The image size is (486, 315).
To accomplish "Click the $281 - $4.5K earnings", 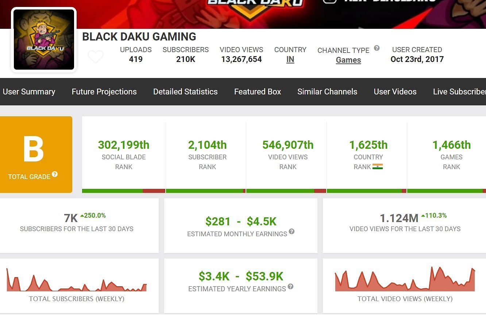I will coord(241,221).
